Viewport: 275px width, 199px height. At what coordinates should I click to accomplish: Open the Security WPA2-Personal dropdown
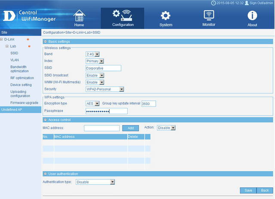tap(105, 89)
